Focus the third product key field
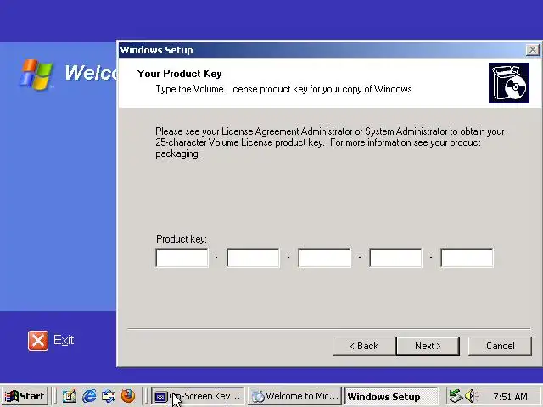543x407 pixels. 324,258
